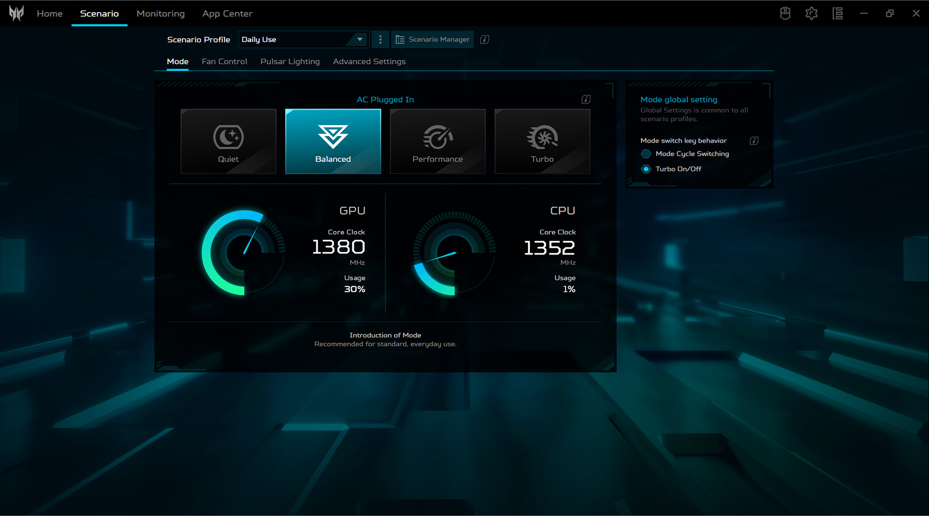Click the Introduction of Mode text

pos(385,335)
